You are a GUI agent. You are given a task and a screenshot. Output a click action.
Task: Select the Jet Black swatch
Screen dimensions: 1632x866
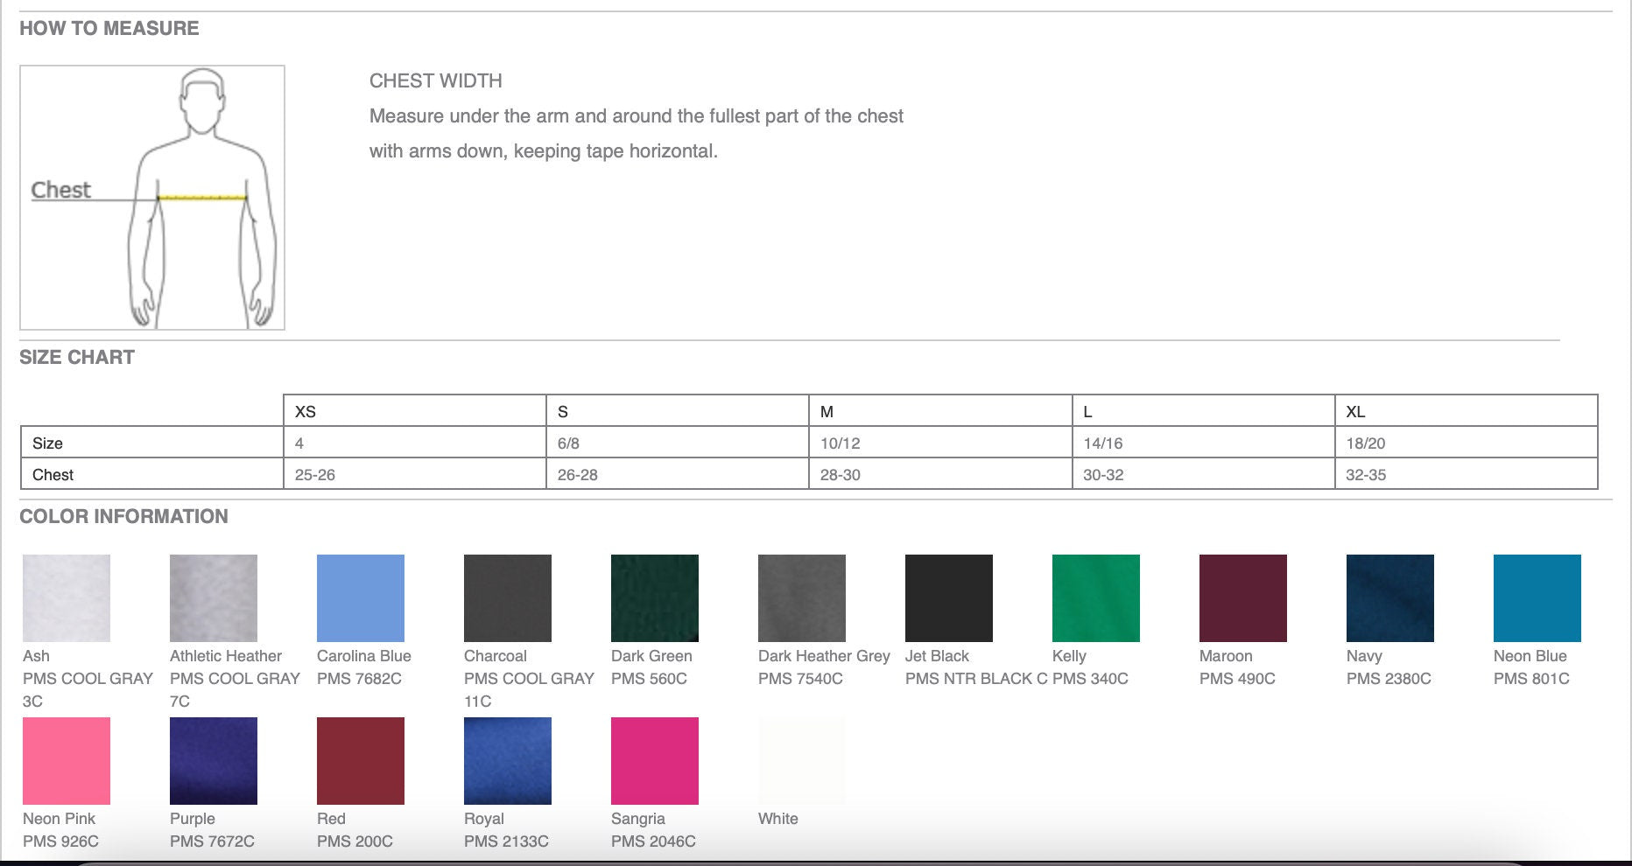[949, 598]
